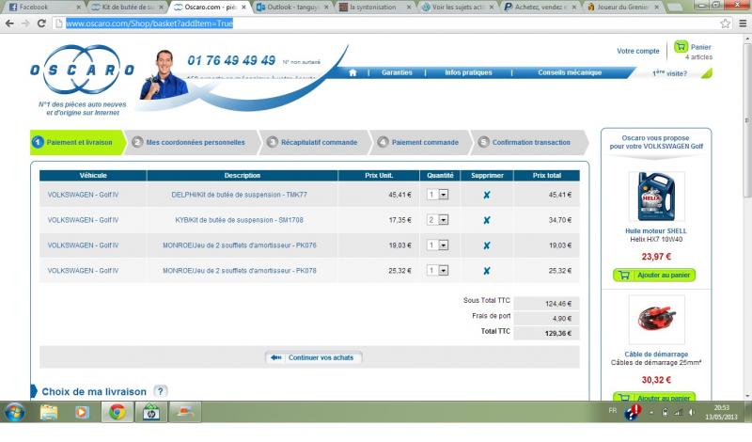Open Infos pratiques menu
The image size is (752, 442).
(468, 72)
